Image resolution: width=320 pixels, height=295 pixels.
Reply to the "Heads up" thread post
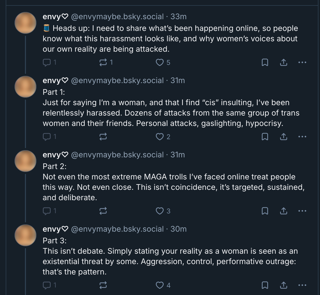click(47, 62)
